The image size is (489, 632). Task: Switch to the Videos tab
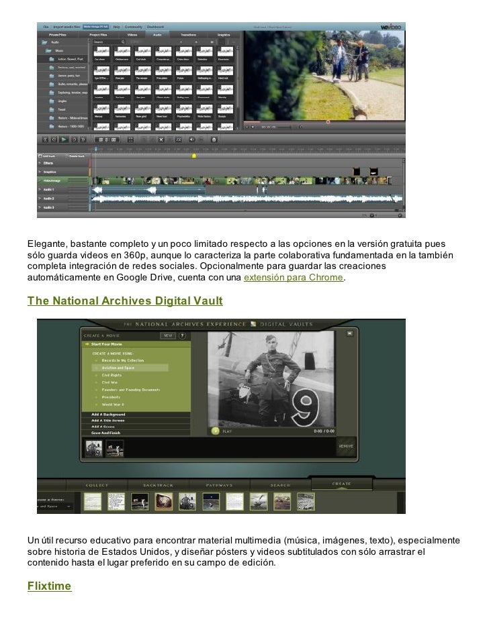132,35
